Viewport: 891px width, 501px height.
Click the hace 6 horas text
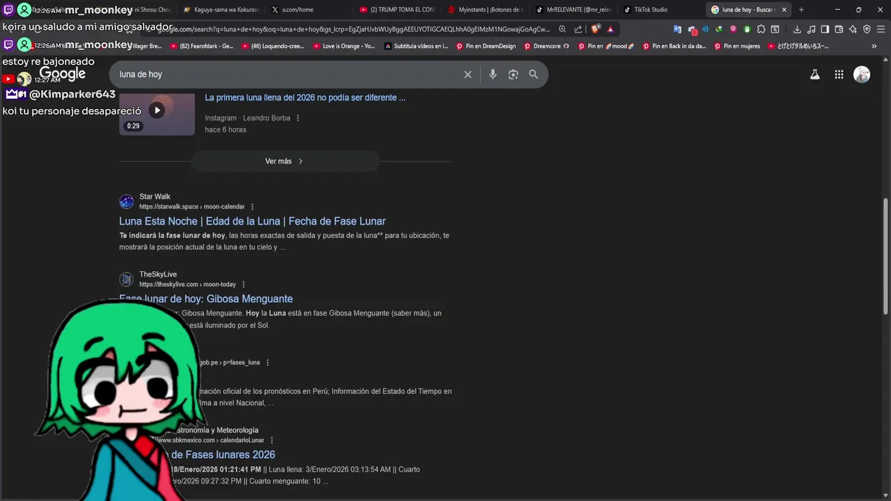point(226,129)
